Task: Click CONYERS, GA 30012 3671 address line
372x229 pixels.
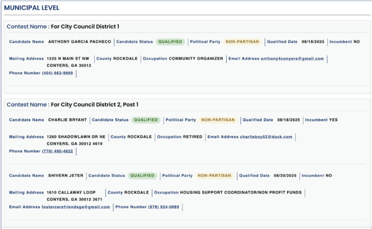Action: tap(74, 199)
